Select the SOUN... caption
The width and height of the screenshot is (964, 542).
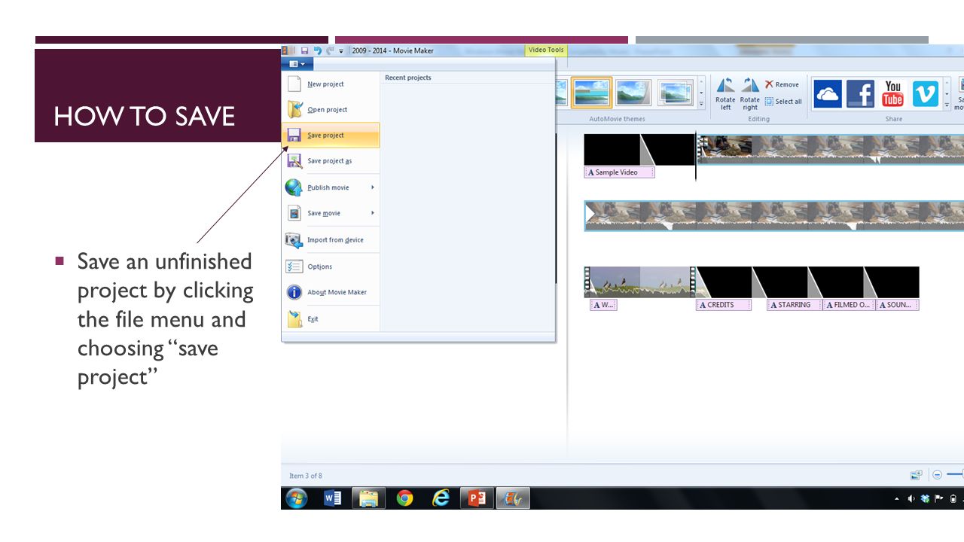898,305
